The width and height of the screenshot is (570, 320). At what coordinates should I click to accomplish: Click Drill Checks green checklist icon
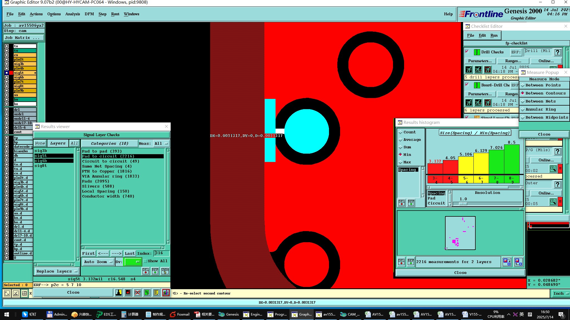click(x=477, y=52)
